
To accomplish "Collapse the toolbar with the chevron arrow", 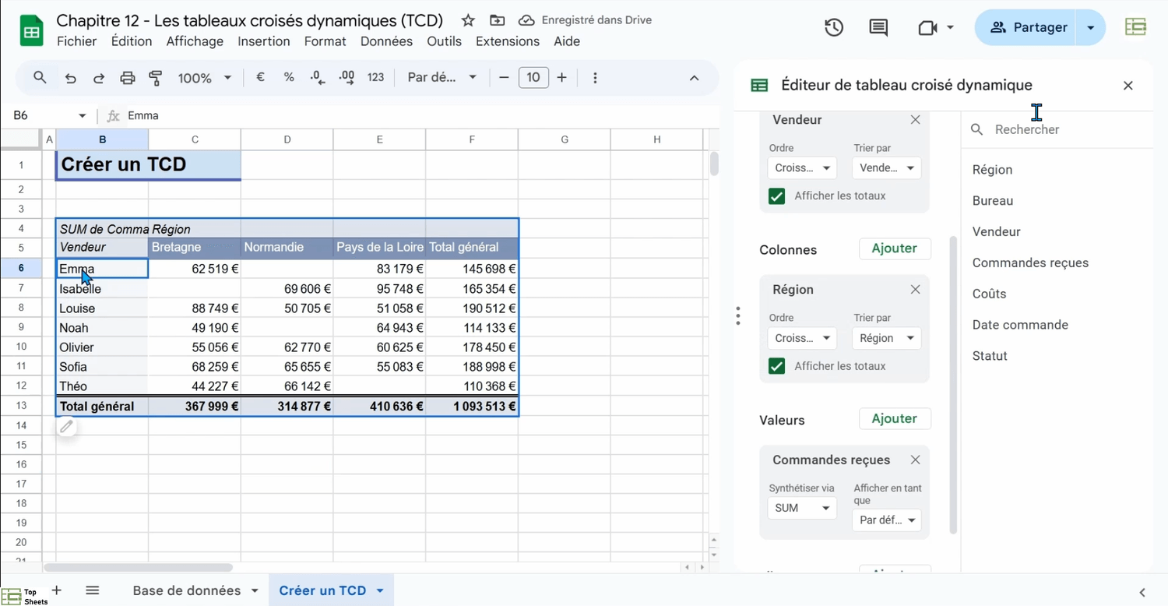I will [x=695, y=78].
